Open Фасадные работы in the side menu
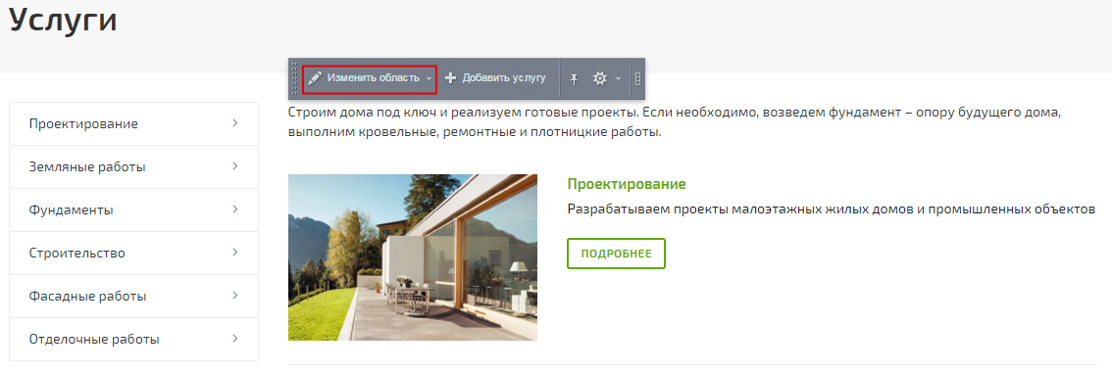 point(134,297)
